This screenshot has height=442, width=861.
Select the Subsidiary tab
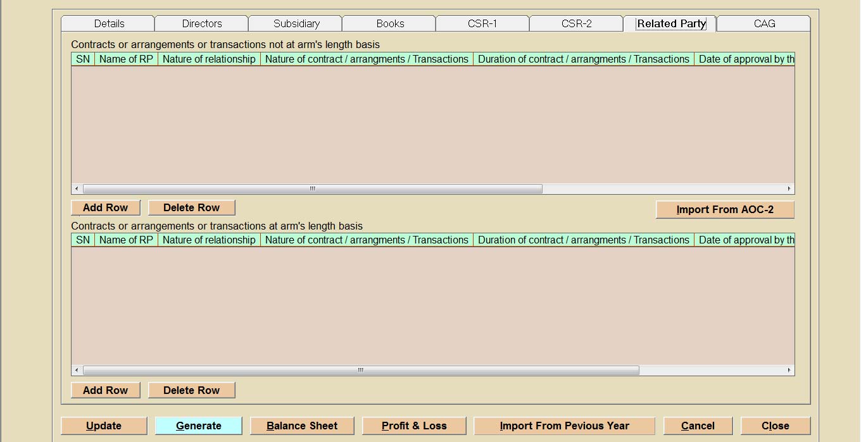click(x=296, y=23)
